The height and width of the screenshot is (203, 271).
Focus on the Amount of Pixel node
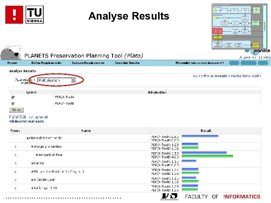click(15, 155)
